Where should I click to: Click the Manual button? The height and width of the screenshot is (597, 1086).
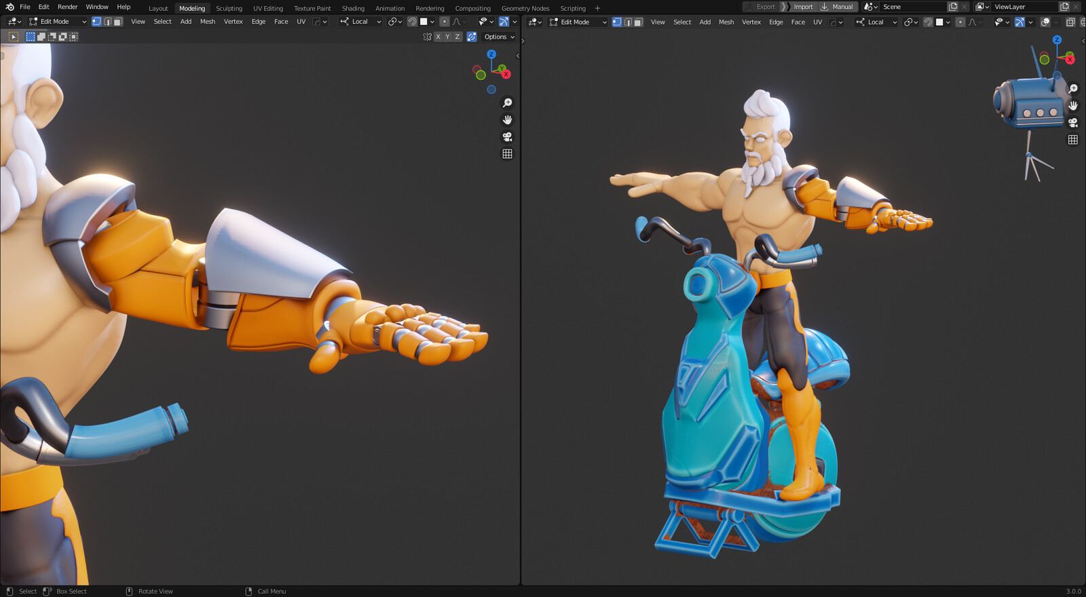[x=838, y=7]
